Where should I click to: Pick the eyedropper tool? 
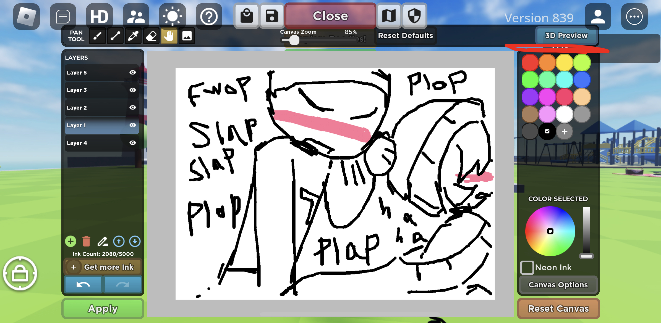click(x=133, y=36)
